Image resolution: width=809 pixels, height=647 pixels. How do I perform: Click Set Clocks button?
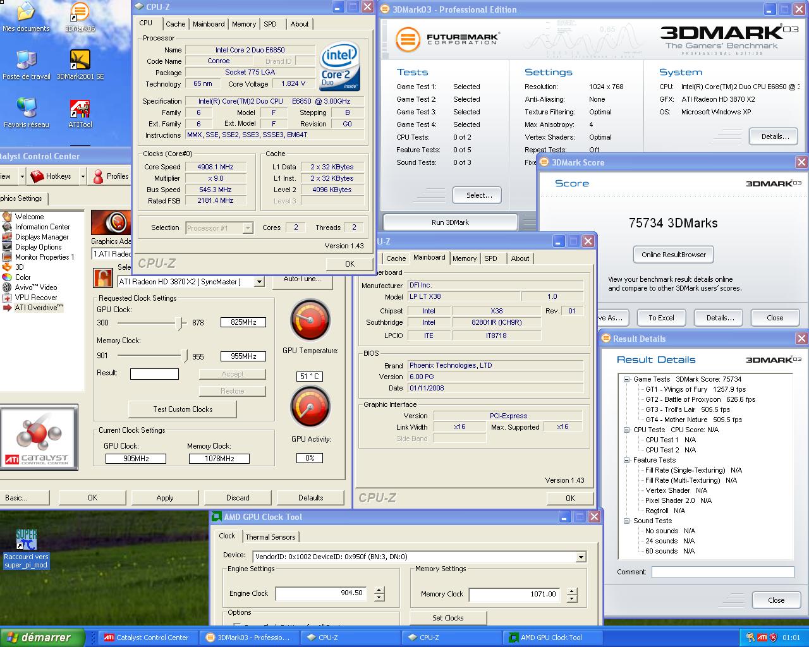coord(448,618)
